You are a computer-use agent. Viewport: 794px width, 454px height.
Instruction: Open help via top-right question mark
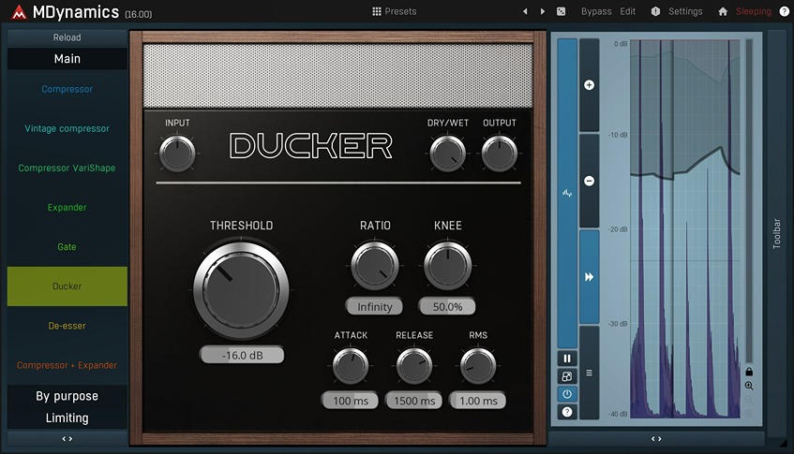(x=785, y=12)
